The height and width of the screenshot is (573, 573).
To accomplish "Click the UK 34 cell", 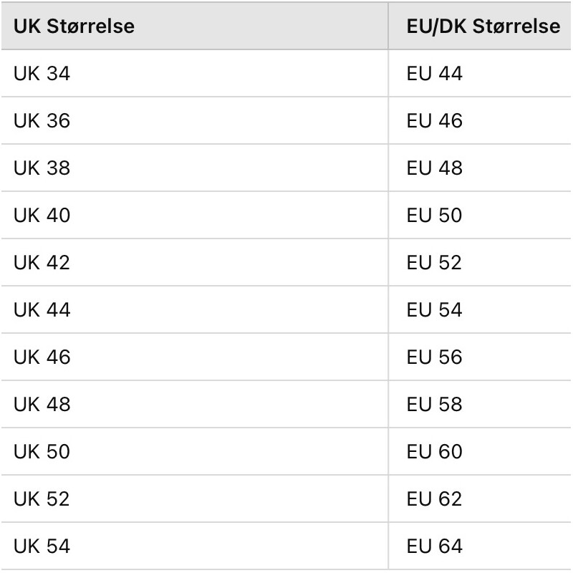I will (195, 74).
